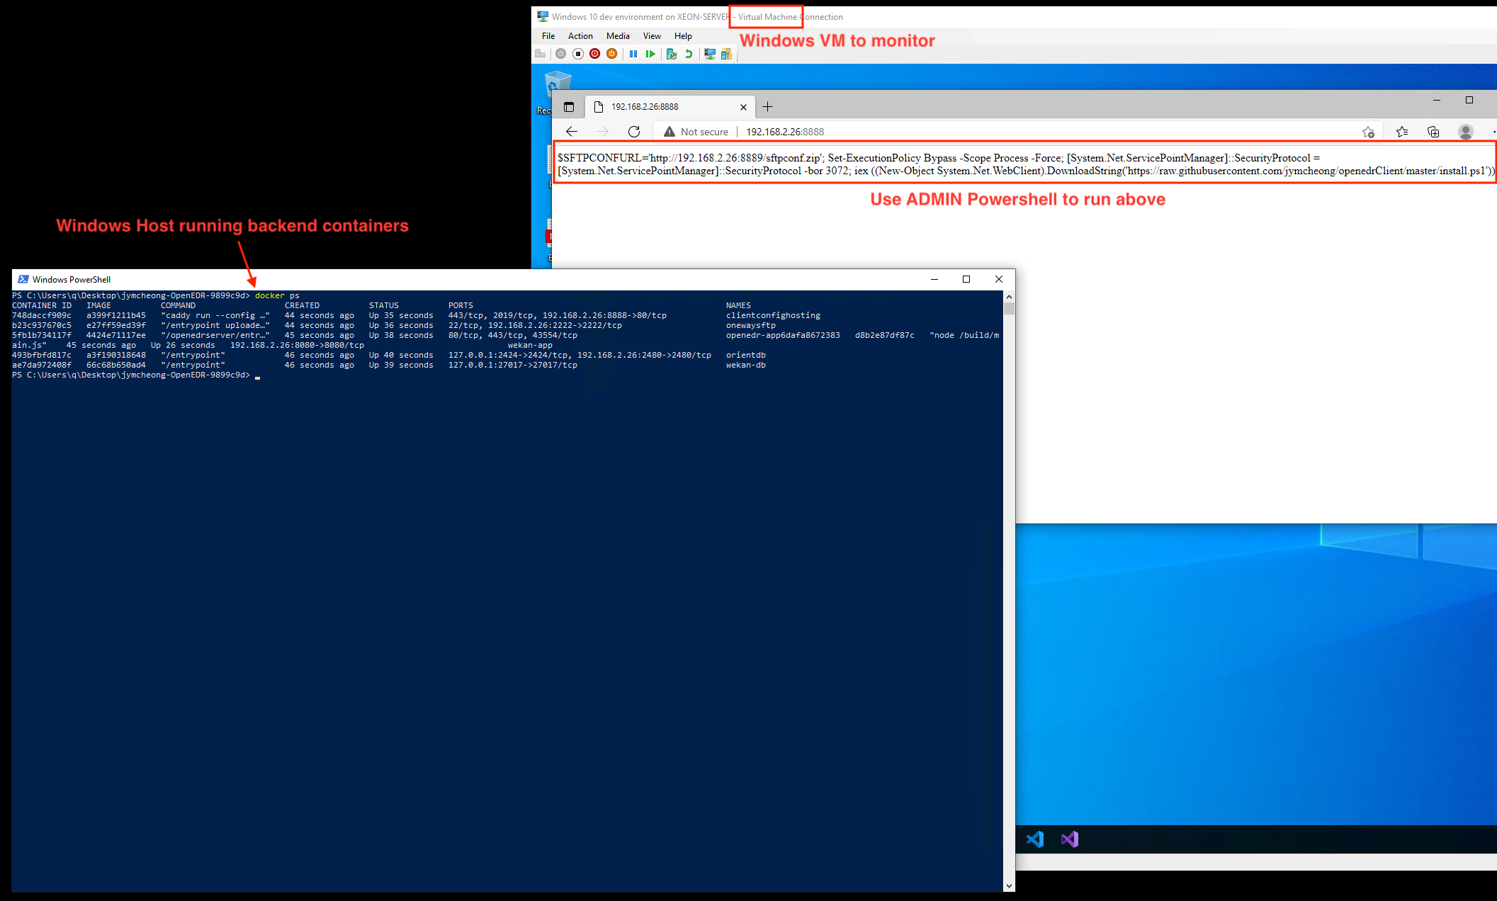Image resolution: width=1497 pixels, height=901 pixels.
Task: Click the green Revert arrow icon
Action: coord(689,54)
